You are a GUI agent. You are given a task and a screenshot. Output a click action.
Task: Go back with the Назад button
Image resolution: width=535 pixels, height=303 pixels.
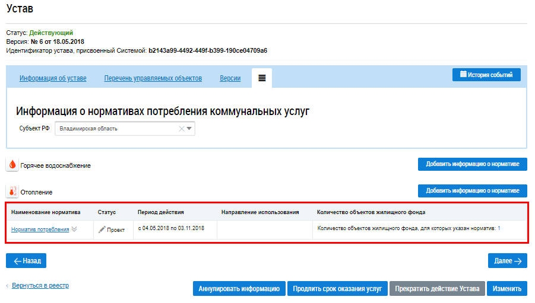tap(26, 261)
